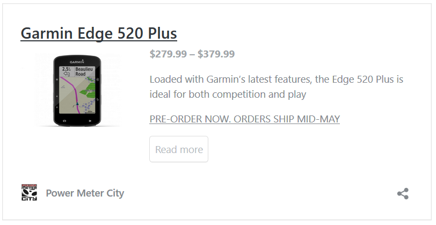Select the Garmin device product thumbnail
The width and height of the screenshot is (436, 225).
pyautogui.click(x=77, y=90)
